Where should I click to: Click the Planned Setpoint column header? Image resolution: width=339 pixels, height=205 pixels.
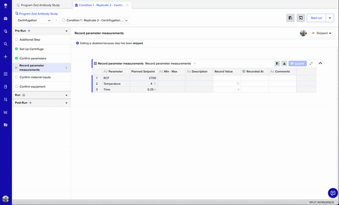click(x=143, y=72)
